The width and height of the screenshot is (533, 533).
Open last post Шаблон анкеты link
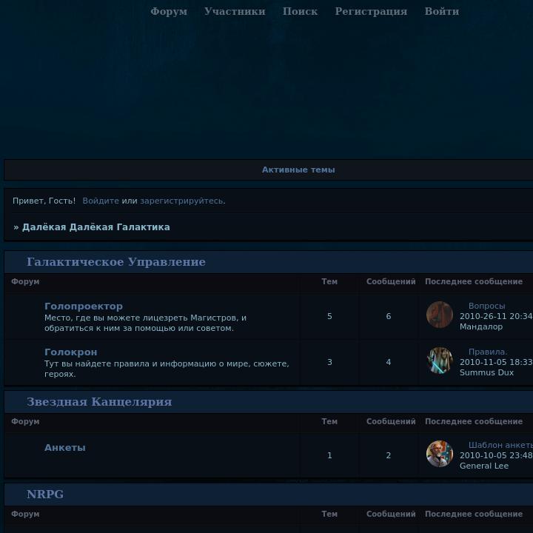coord(500,445)
